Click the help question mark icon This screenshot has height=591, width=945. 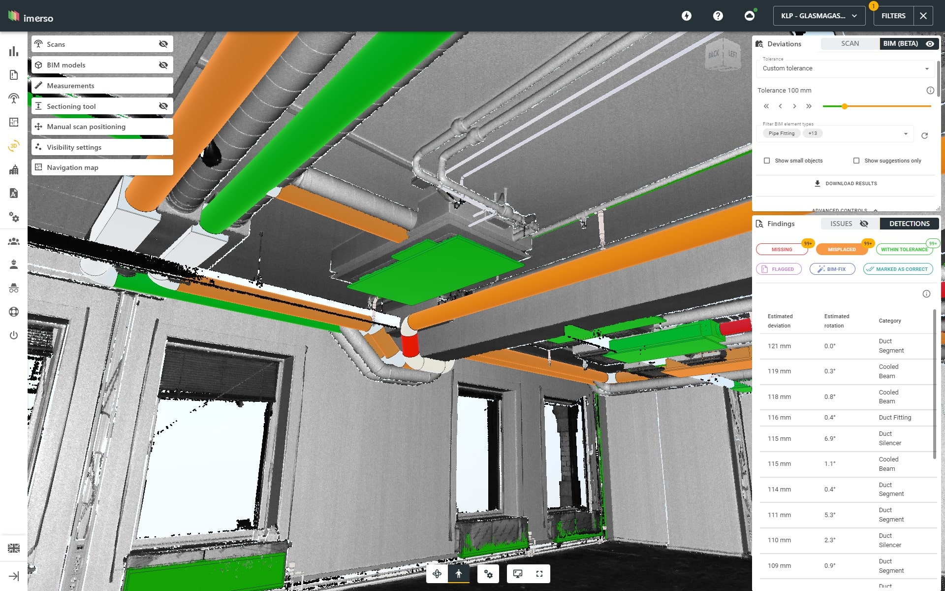[x=719, y=15]
